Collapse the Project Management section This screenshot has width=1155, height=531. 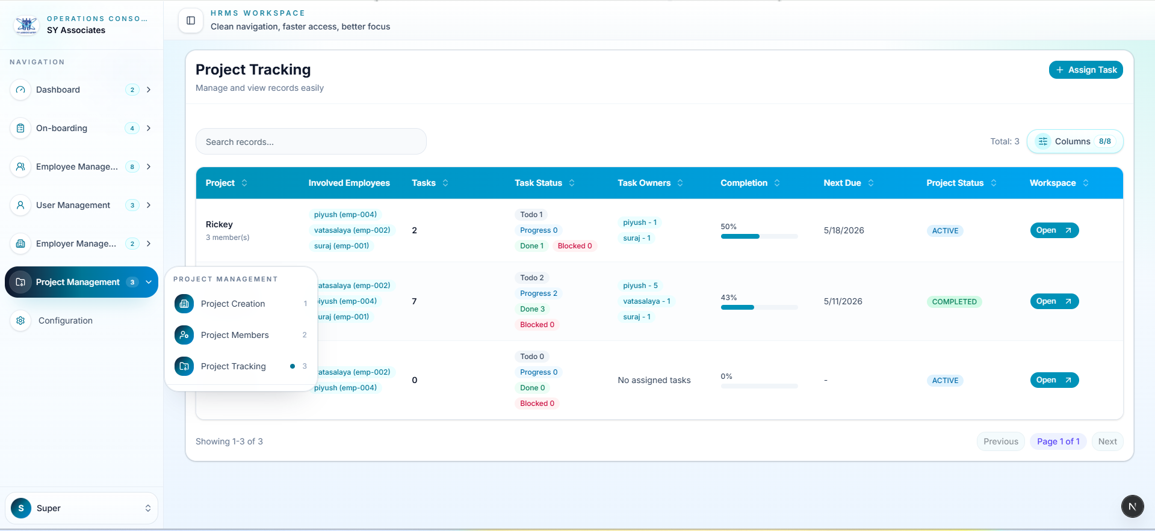pyautogui.click(x=149, y=282)
